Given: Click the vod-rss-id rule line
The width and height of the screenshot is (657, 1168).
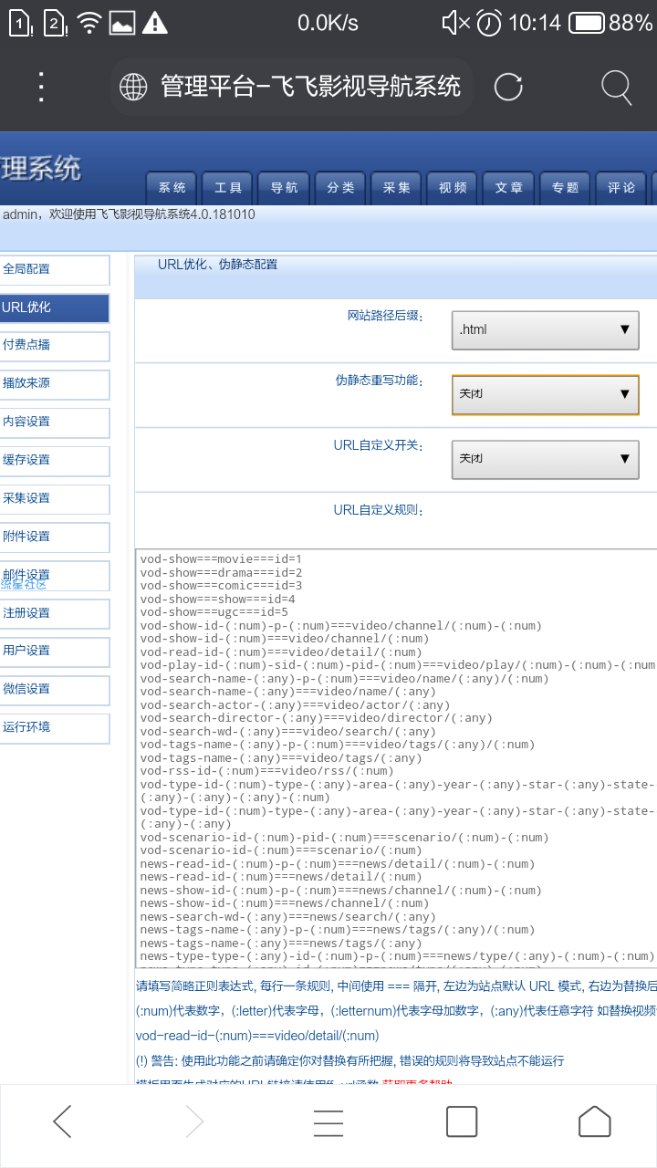Looking at the screenshot, I should point(267,771).
